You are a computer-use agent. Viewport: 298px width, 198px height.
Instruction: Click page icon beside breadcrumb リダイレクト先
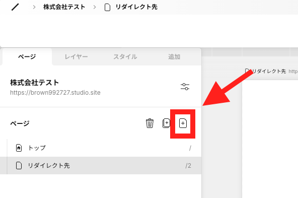coord(107,7)
